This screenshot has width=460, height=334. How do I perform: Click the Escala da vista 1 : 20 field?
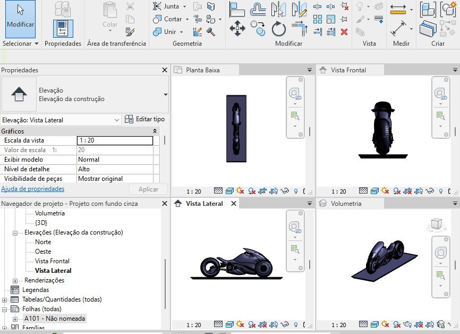pyautogui.click(x=115, y=140)
